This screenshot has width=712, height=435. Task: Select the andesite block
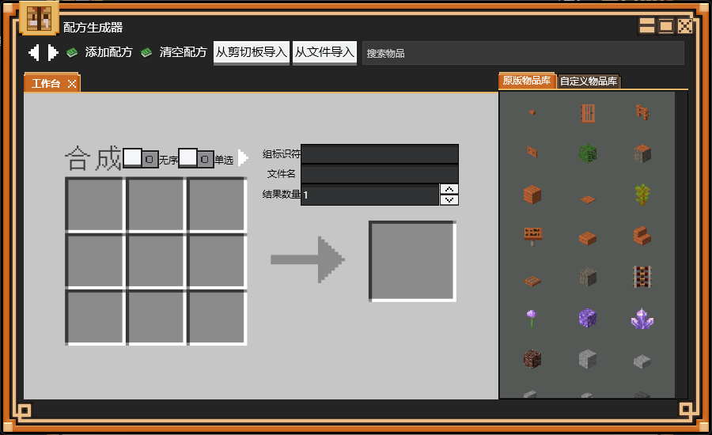tap(588, 359)
